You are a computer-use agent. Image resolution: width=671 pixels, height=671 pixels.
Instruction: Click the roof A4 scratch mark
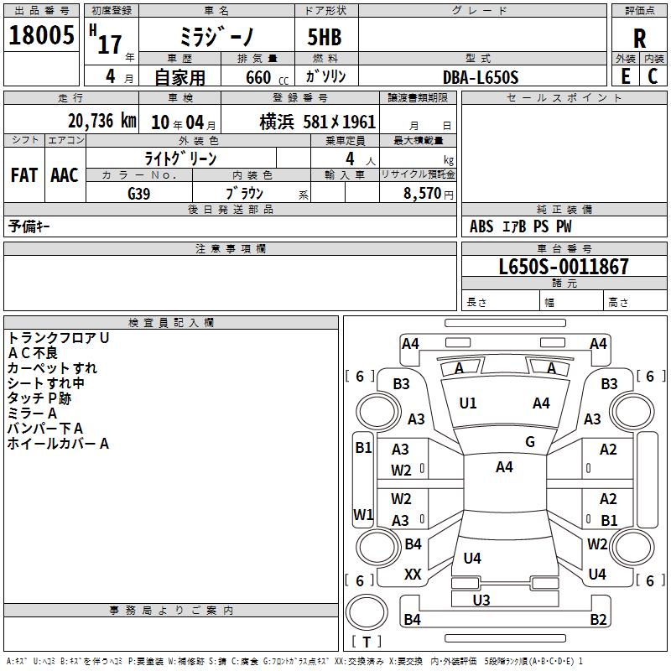[504, 467]
